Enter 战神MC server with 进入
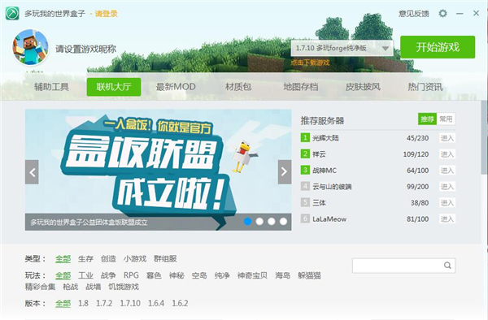This screenshot has width=488, height=320. (447, 171)
